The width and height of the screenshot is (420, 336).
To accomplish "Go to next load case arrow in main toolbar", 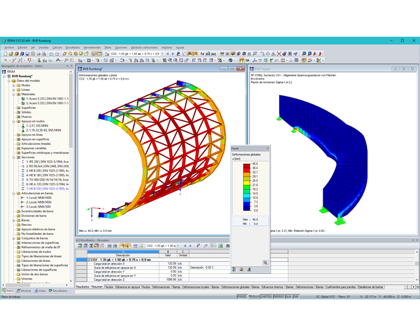I will (x=173, y=54).
